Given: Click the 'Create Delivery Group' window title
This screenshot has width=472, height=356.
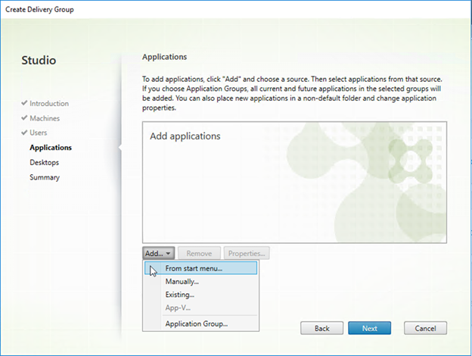Looking at the screenshot, I should pyautogui.click(x=39, y=10).
